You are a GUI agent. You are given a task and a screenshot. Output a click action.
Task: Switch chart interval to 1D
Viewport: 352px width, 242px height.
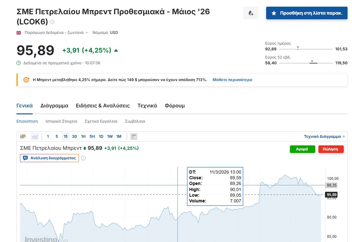pos(101,136)
